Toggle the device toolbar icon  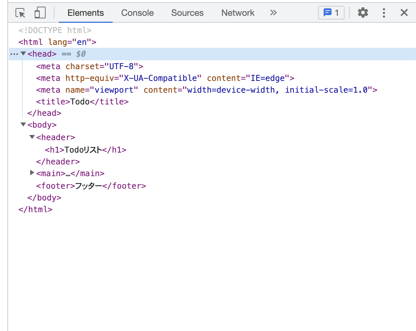40,13
